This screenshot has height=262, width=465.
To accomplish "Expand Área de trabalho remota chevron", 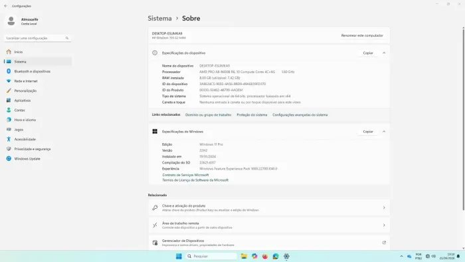I will [384, 225].
